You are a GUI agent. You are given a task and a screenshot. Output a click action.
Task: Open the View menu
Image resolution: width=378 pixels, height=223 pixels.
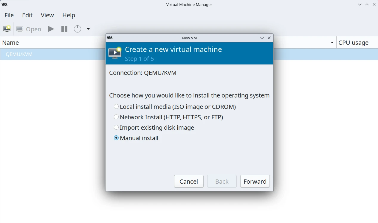(47, 15)
